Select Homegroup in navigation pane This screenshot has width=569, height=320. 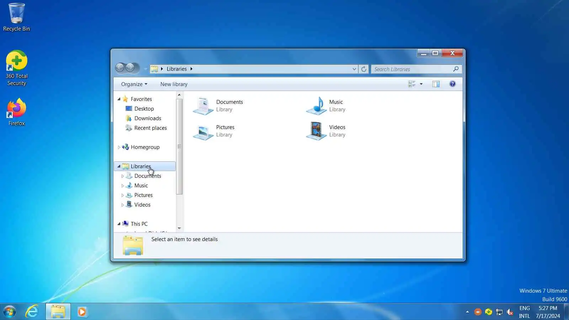145,147
